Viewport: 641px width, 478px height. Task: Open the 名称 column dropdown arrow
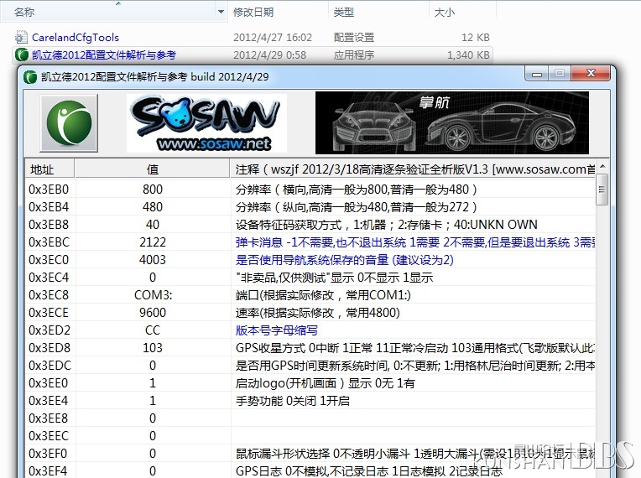[x=221, y=13]
